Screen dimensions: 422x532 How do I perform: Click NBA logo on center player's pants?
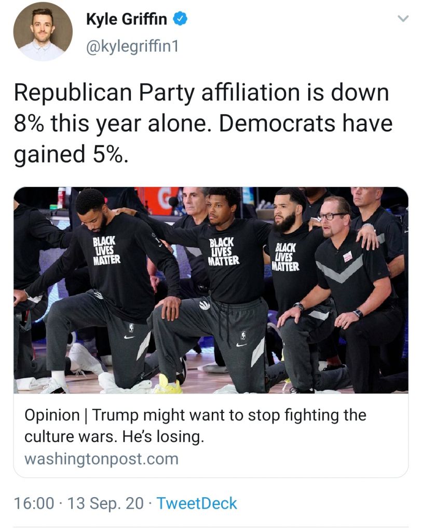coord(243,335)
